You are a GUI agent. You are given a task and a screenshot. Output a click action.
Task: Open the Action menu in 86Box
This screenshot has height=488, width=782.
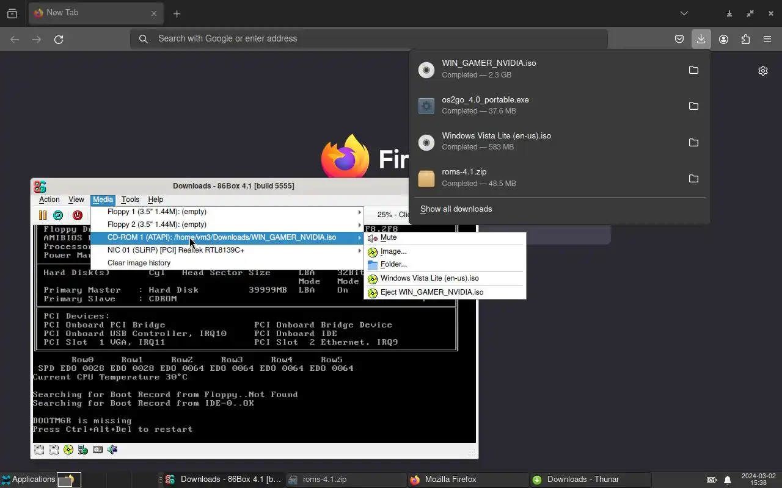[x=49, y=199]
